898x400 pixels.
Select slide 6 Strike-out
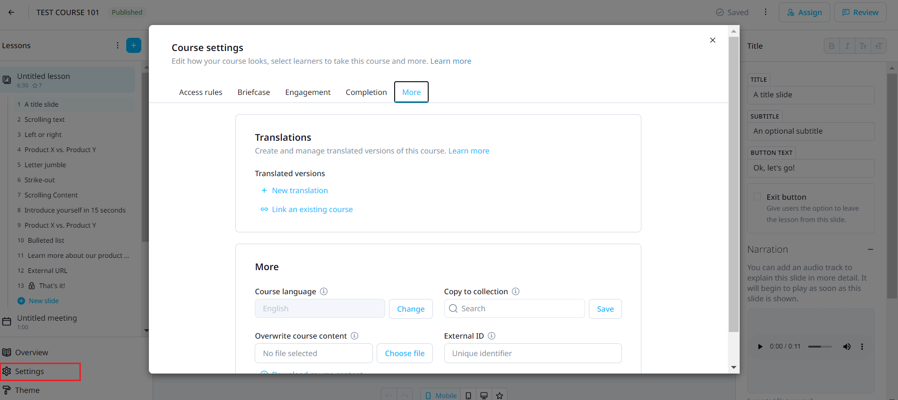click(x=40, y=180)
